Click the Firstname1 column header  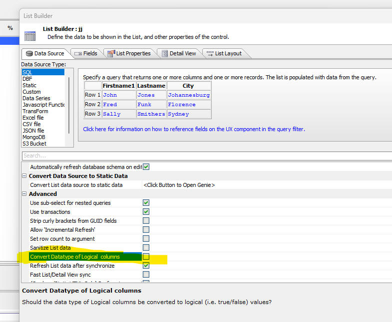pyautogui.click(x=119, y=86)
